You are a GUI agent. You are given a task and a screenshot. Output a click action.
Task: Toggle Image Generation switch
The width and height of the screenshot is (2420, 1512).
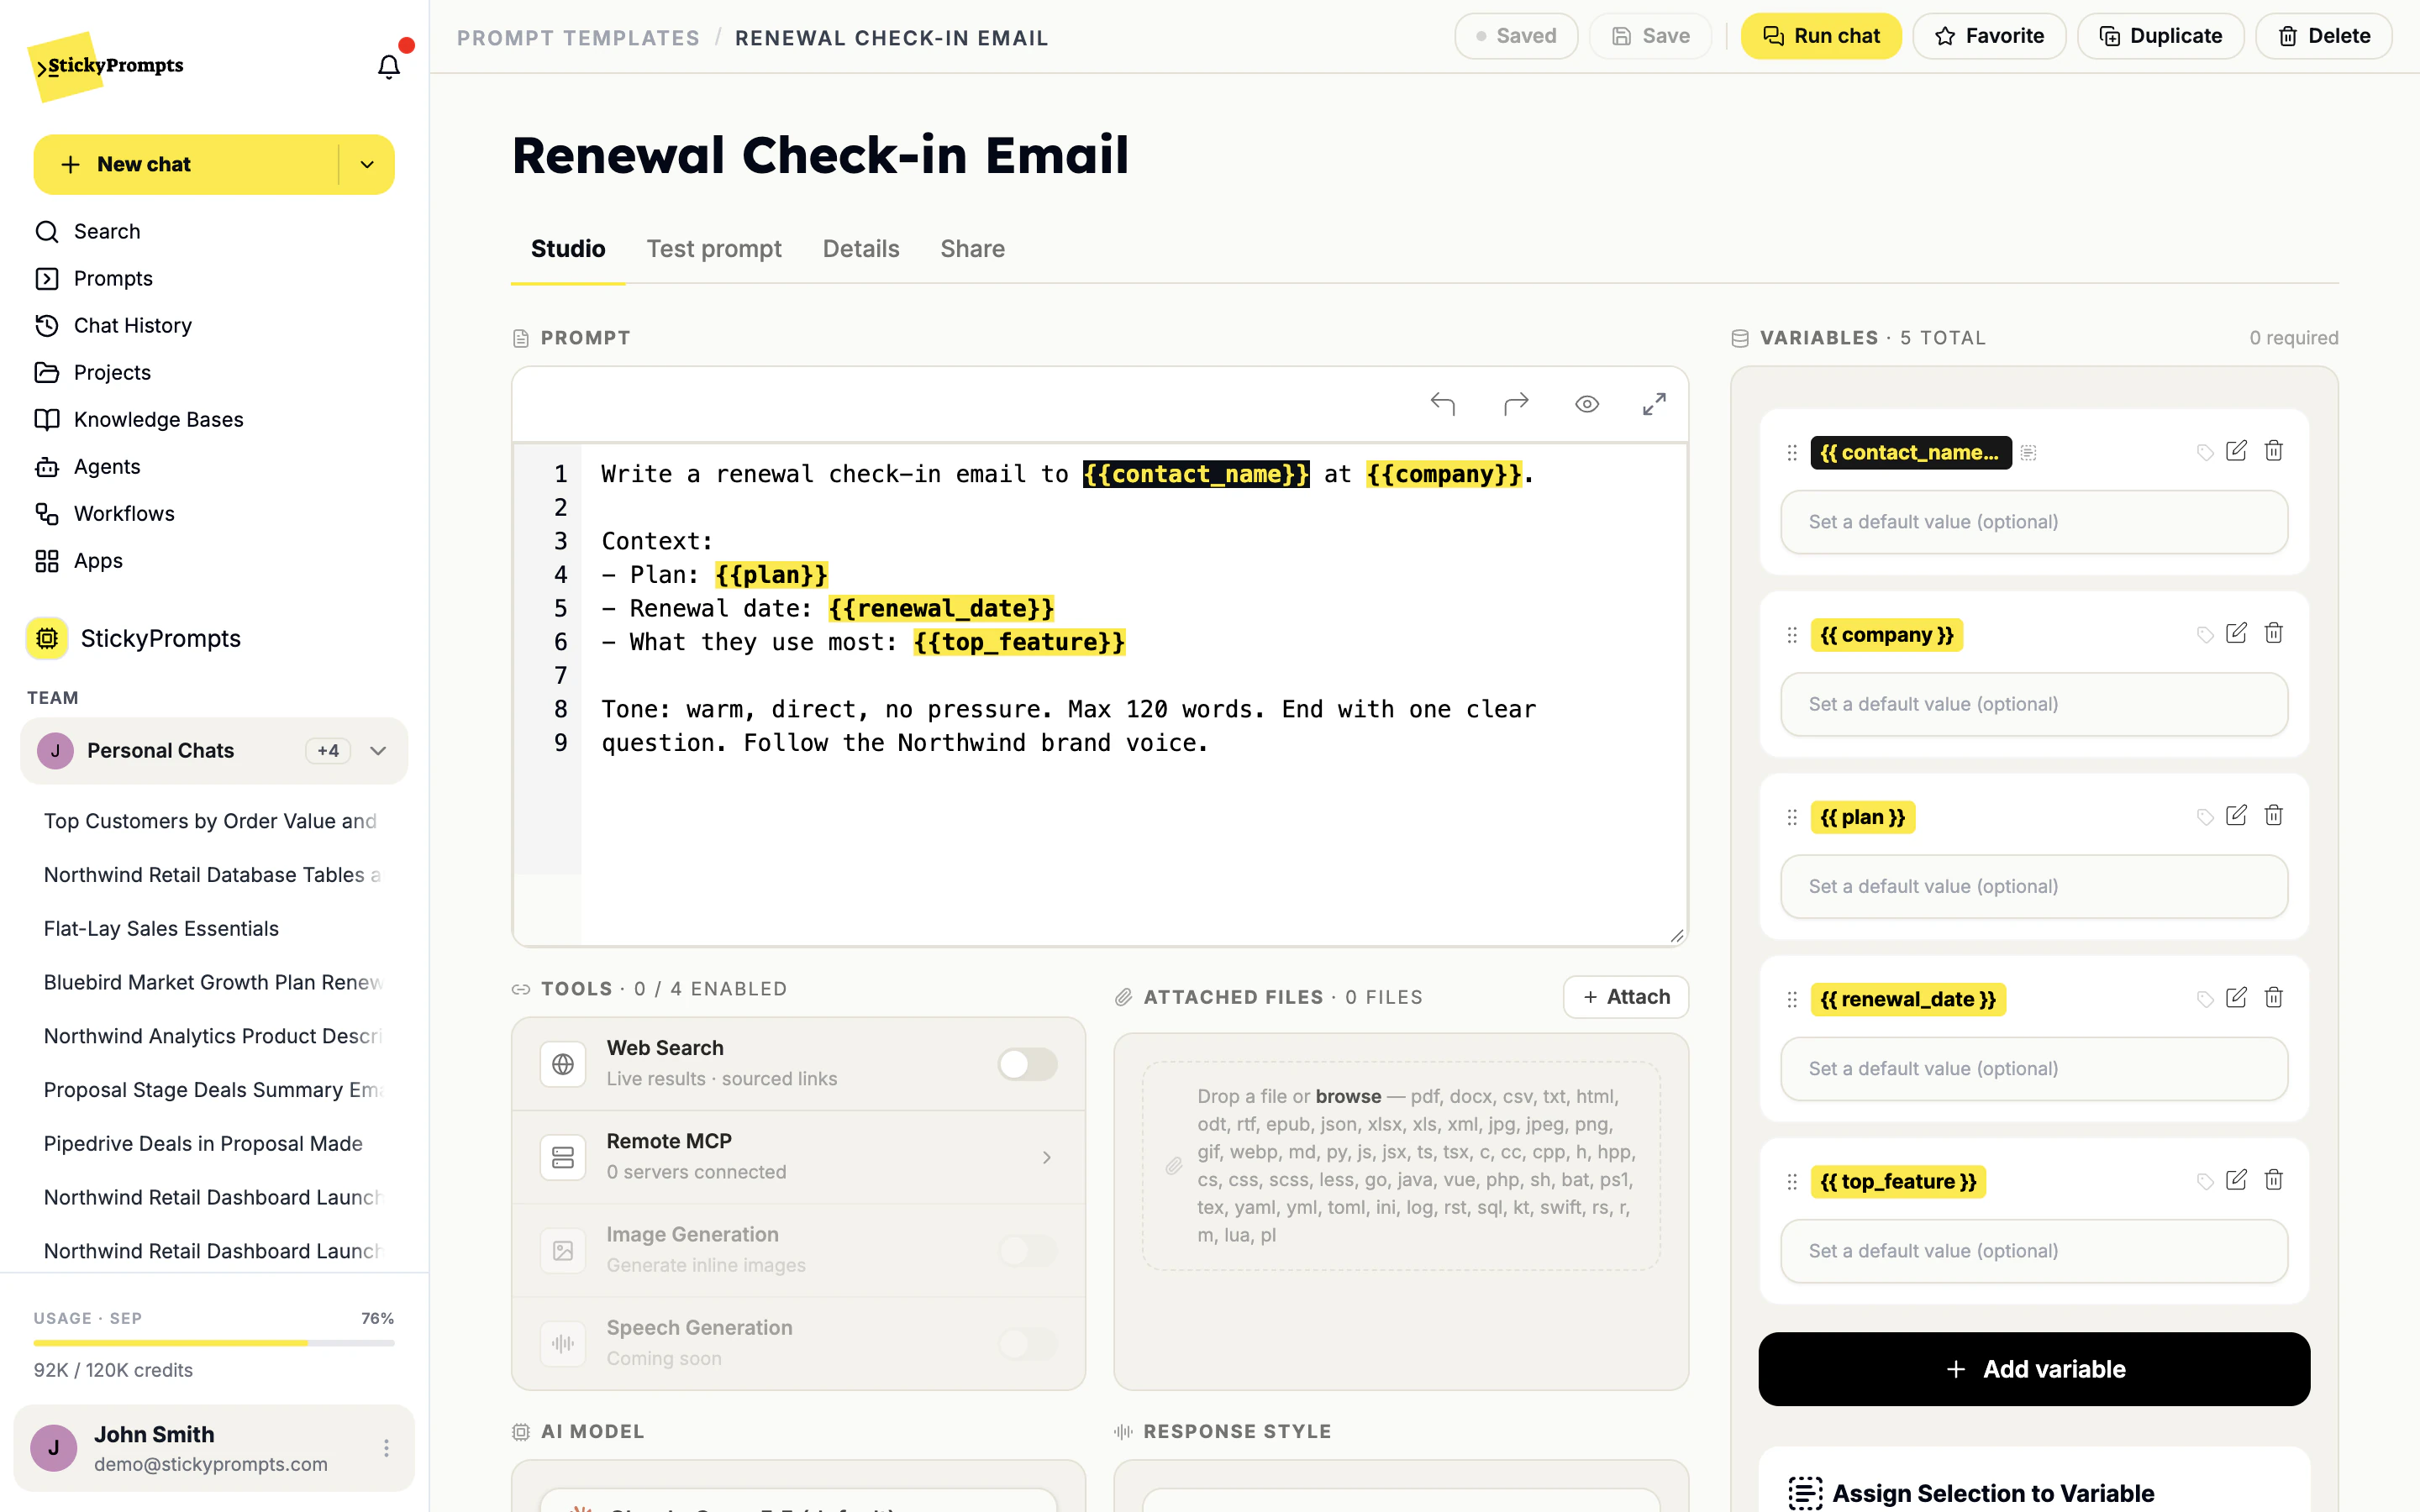[1027, 1250]
